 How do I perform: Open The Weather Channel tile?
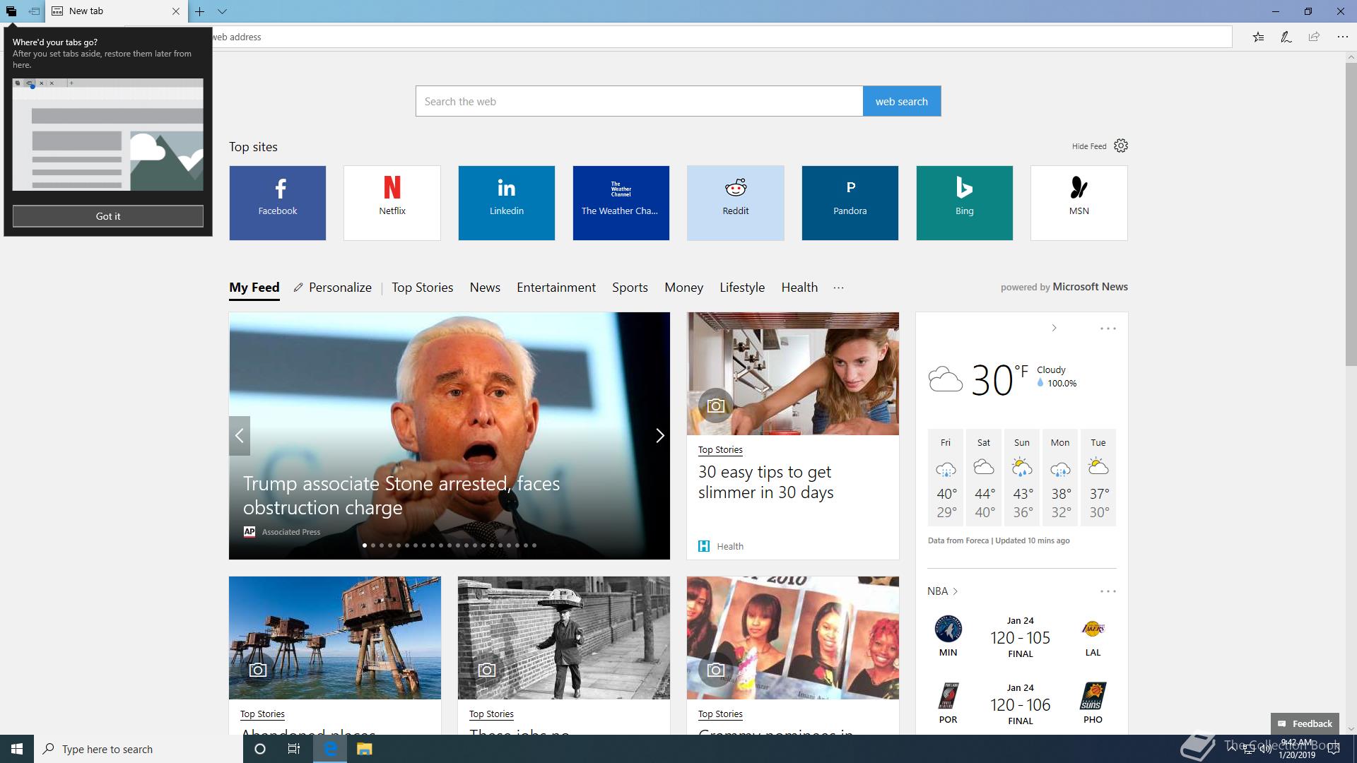pyautogui.click(x=621, y=203)
